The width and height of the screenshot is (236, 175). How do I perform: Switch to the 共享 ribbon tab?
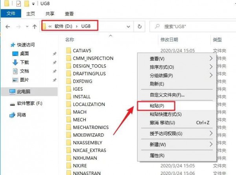point(50,14)
